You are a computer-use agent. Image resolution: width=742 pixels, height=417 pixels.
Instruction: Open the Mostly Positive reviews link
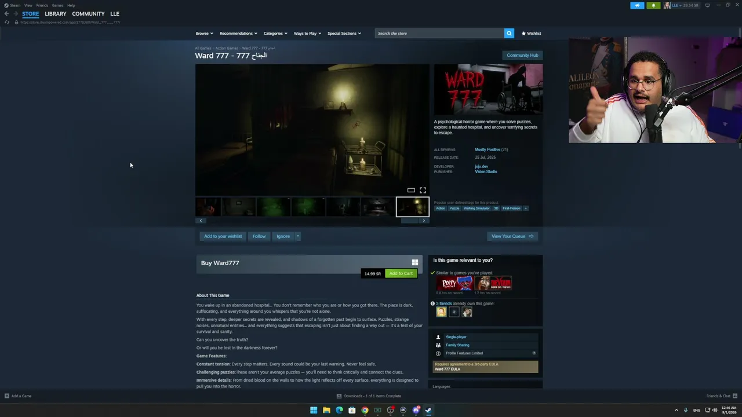tap(488, 150)
